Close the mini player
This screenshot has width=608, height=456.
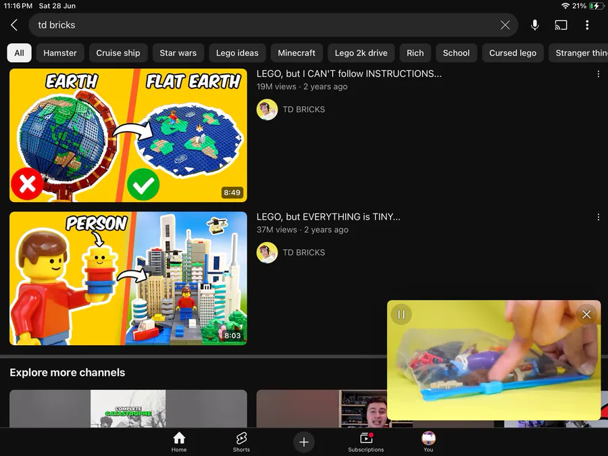(586, 314)
